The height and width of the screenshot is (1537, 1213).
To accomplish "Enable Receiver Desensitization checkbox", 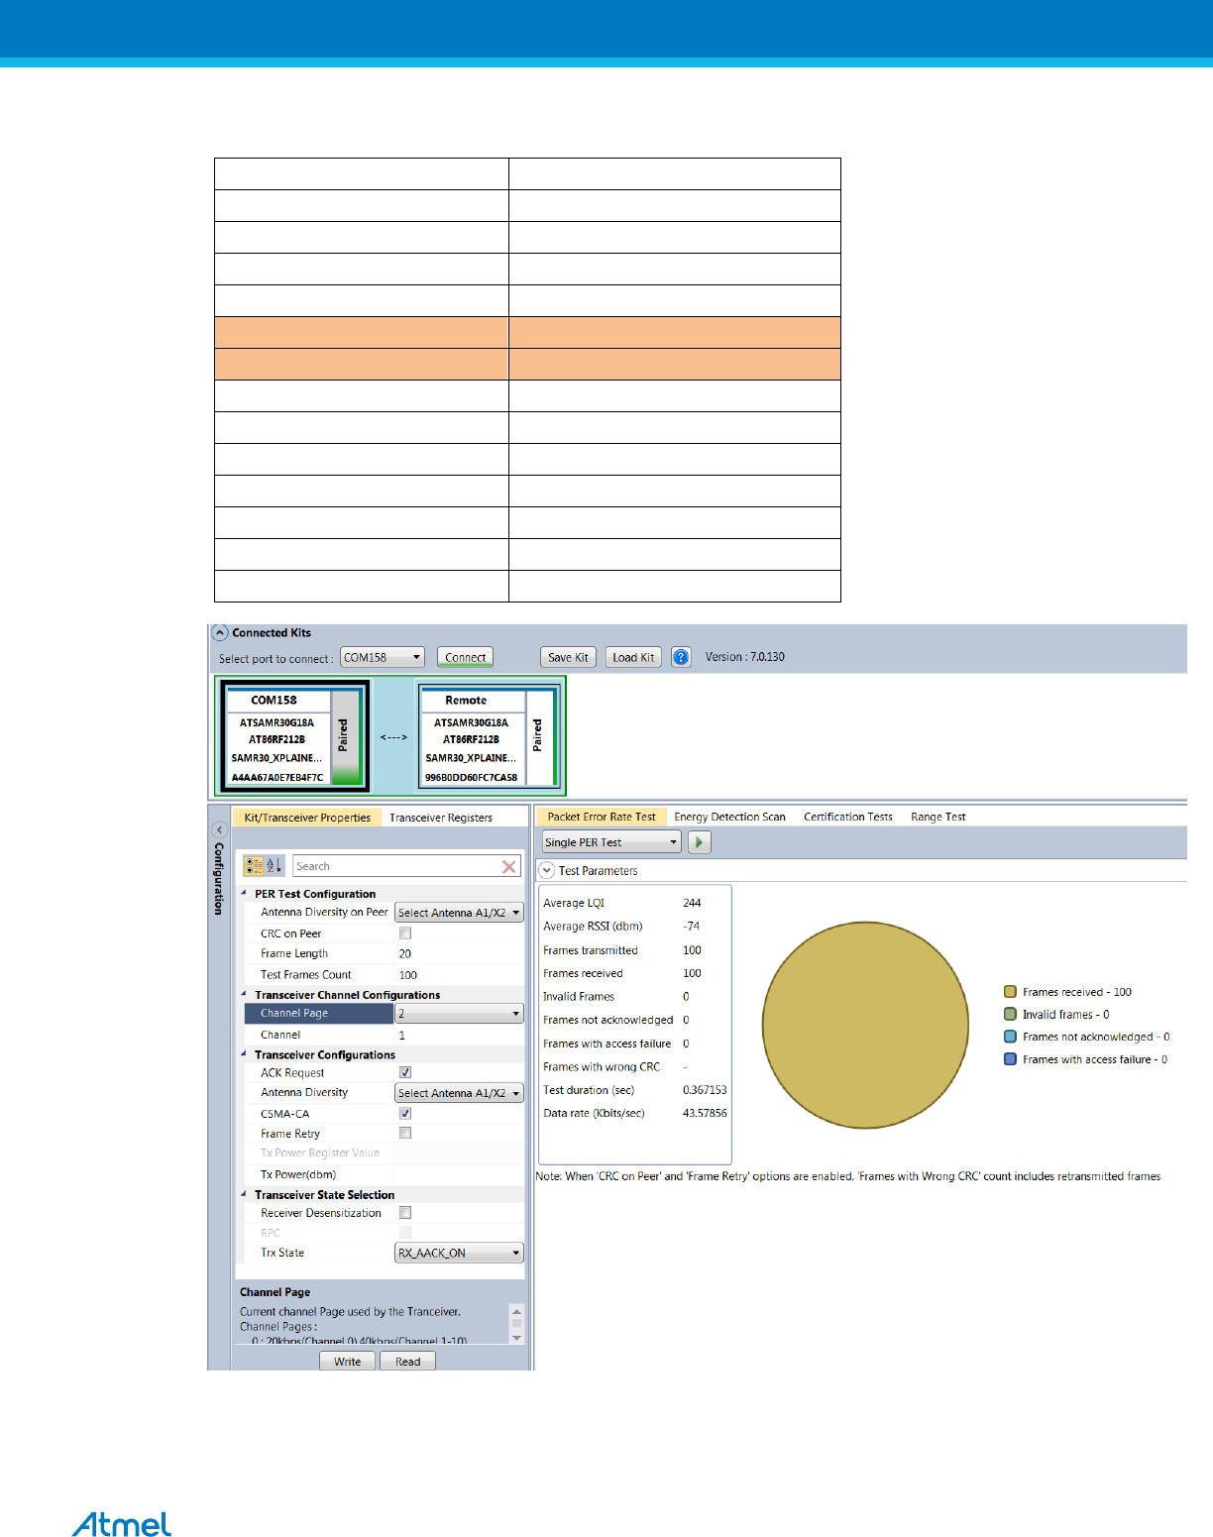I will [x=405, y=1213].
